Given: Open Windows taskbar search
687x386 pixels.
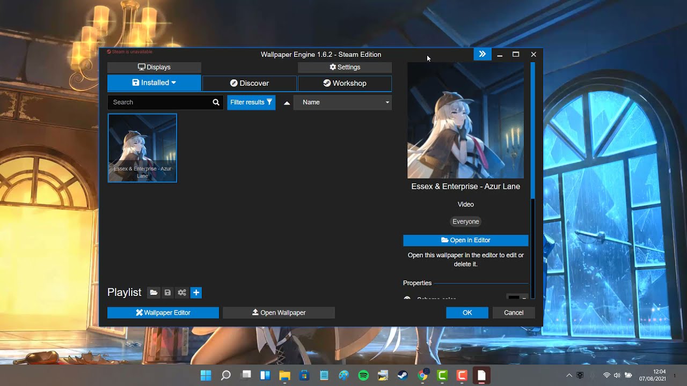Looking at the screenshot, I should point(226,375).
